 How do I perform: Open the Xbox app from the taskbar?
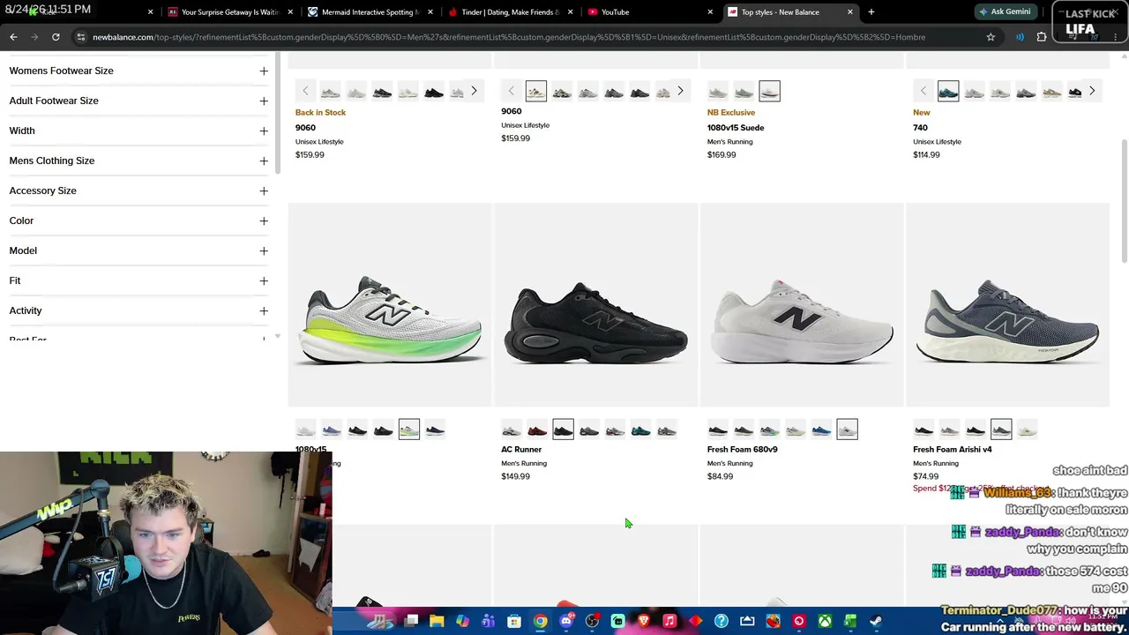click(x=825, y=622)
